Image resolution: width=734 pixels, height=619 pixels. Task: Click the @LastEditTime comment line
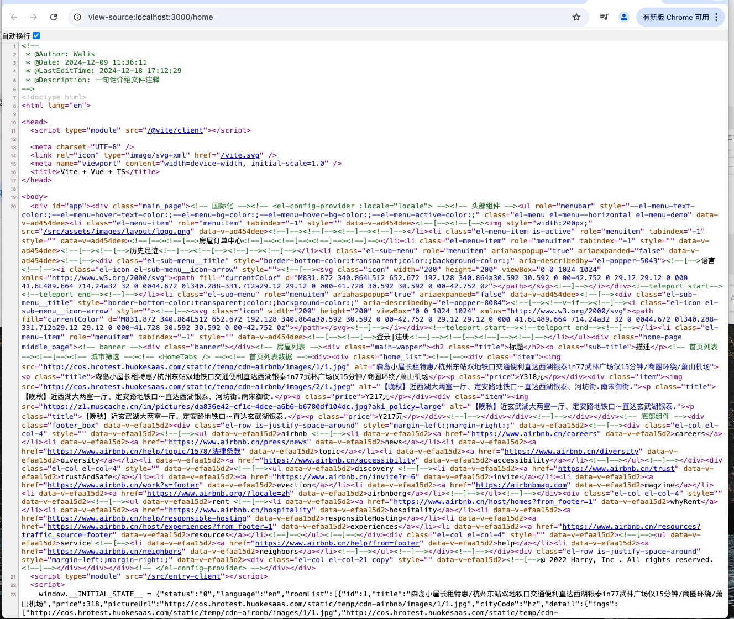(103, 71)
